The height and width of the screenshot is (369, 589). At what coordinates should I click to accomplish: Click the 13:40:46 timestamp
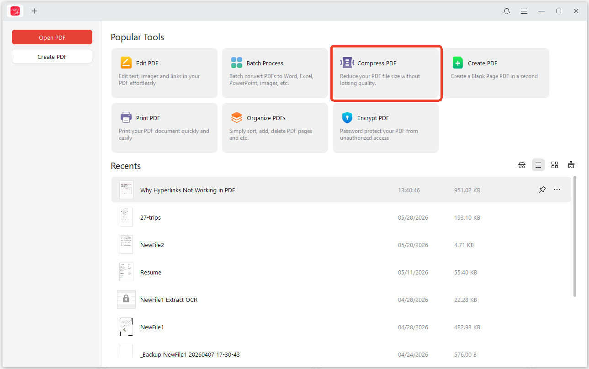pyautogui.click(x=409, y=190)
